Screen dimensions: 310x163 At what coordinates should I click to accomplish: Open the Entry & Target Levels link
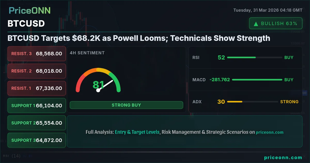(137, 132)
